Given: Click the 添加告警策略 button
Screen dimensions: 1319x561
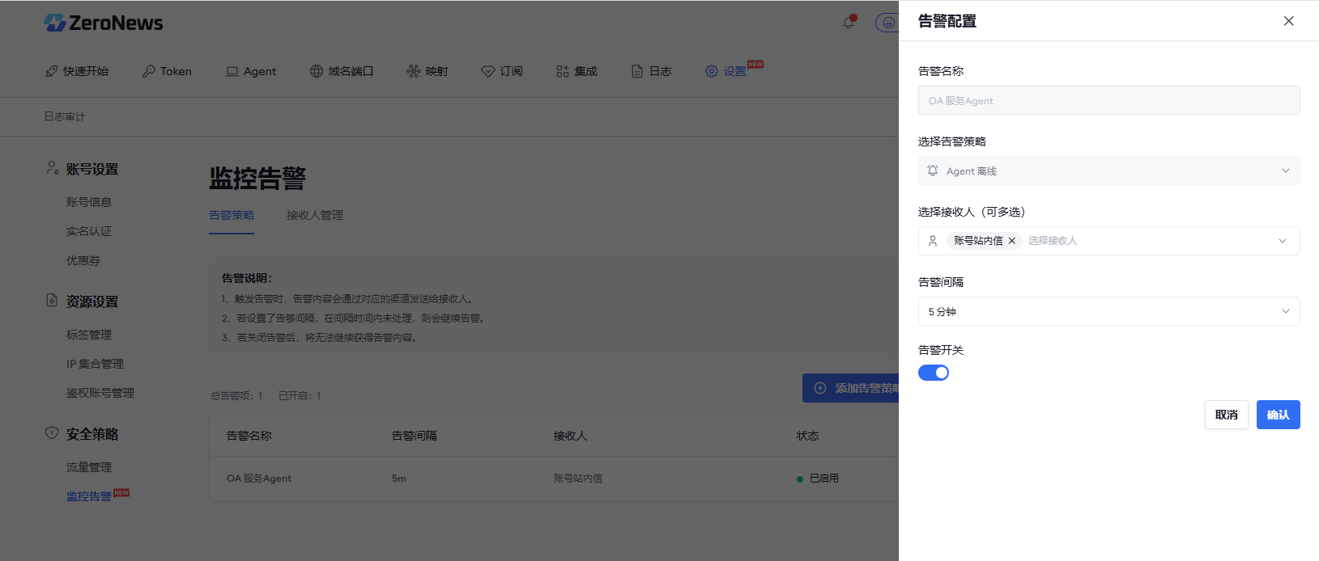Looking at the screenshot, I should (851, 388).
